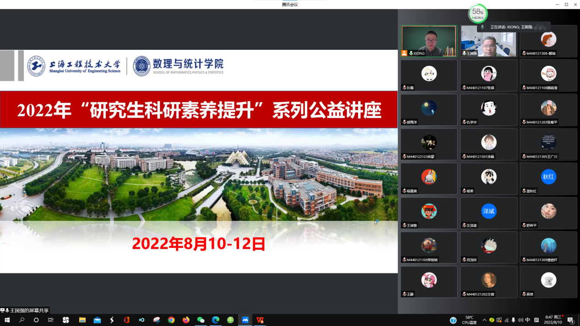The image size is (580, 326).
Task: Click the Office icon in the taskbar
Action: (127, 320)
